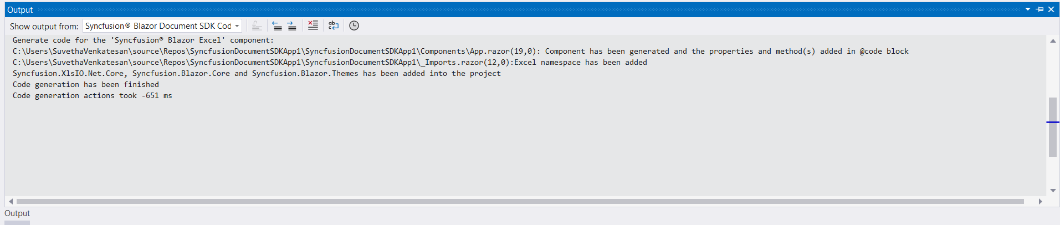Go to previous message in output
Viewport: 1060px width, 225px height.
coord(277,25)
